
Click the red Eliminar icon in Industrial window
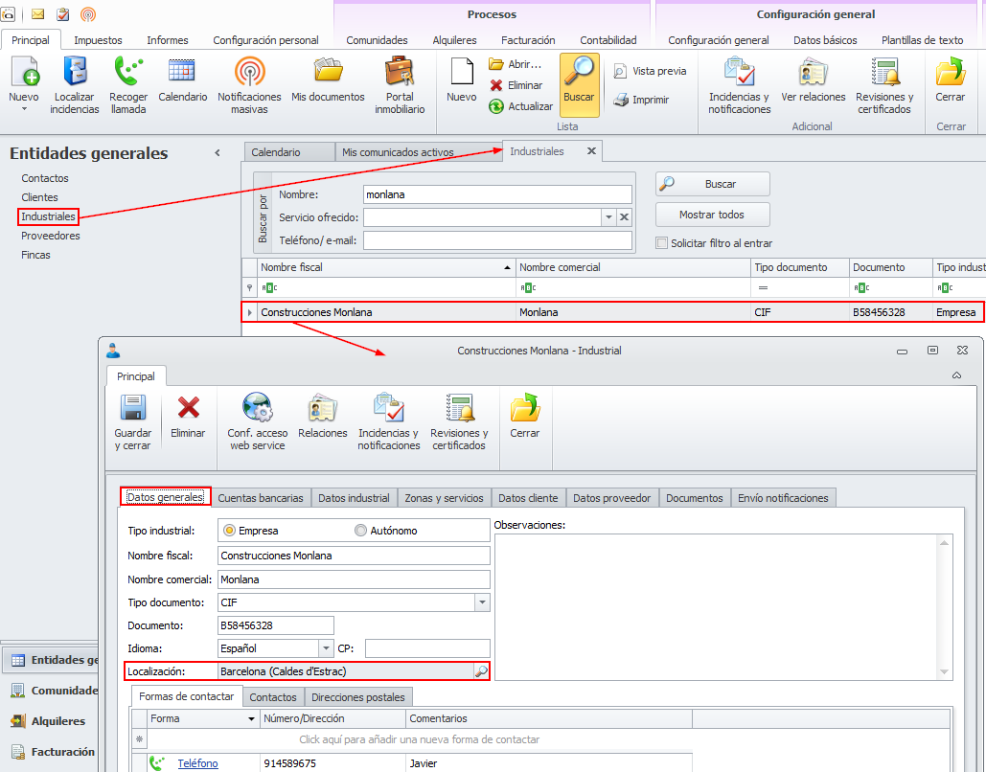click(188, 409)
